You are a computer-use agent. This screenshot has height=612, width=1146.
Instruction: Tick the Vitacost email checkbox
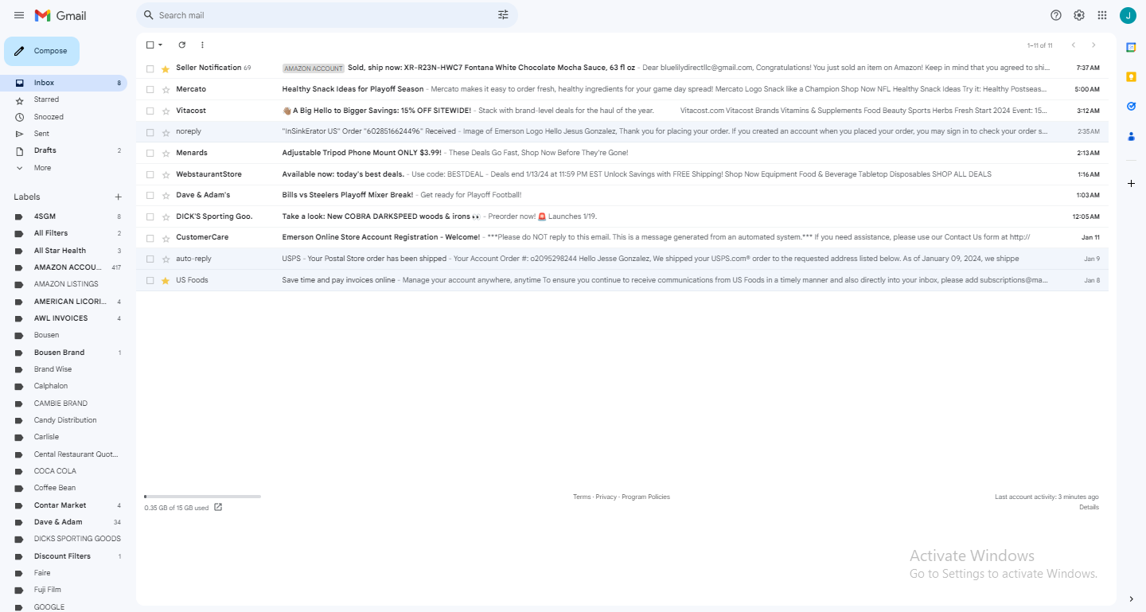150,111
